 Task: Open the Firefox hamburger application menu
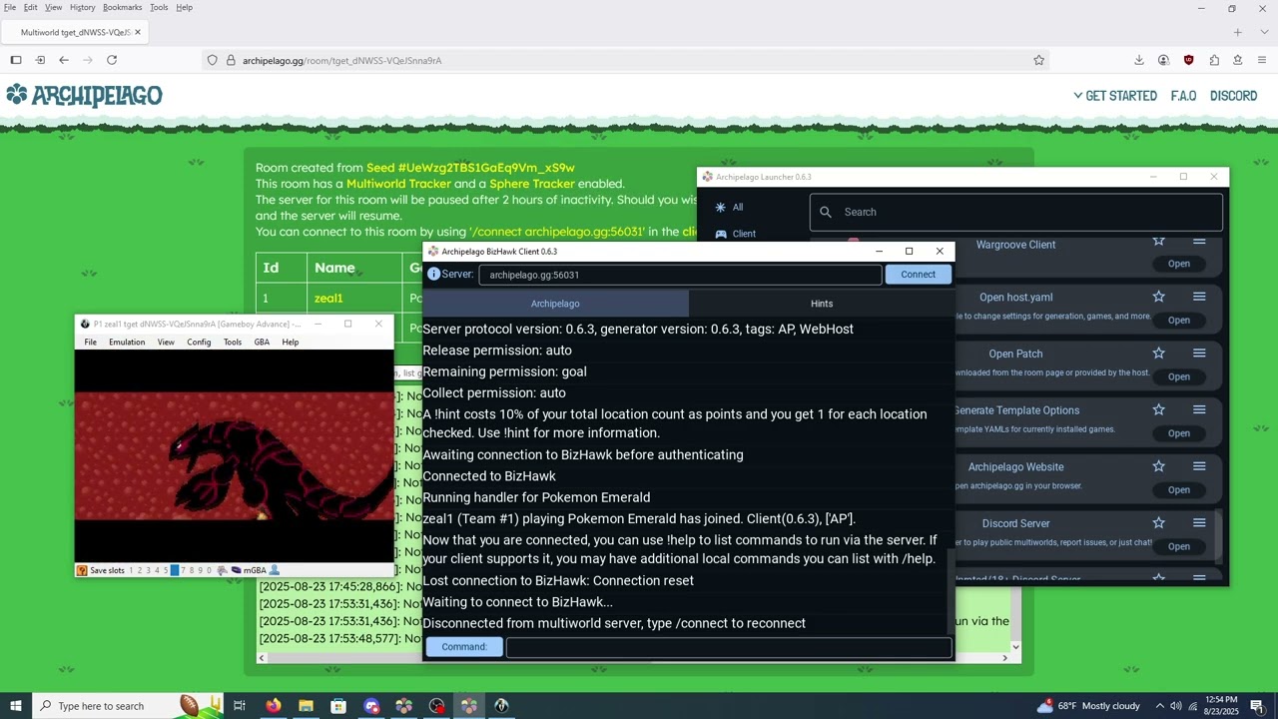click(x=1262, y=60)
